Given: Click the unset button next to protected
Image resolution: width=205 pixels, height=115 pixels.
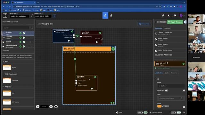Looking at the screenshot, I should [184, 90].
